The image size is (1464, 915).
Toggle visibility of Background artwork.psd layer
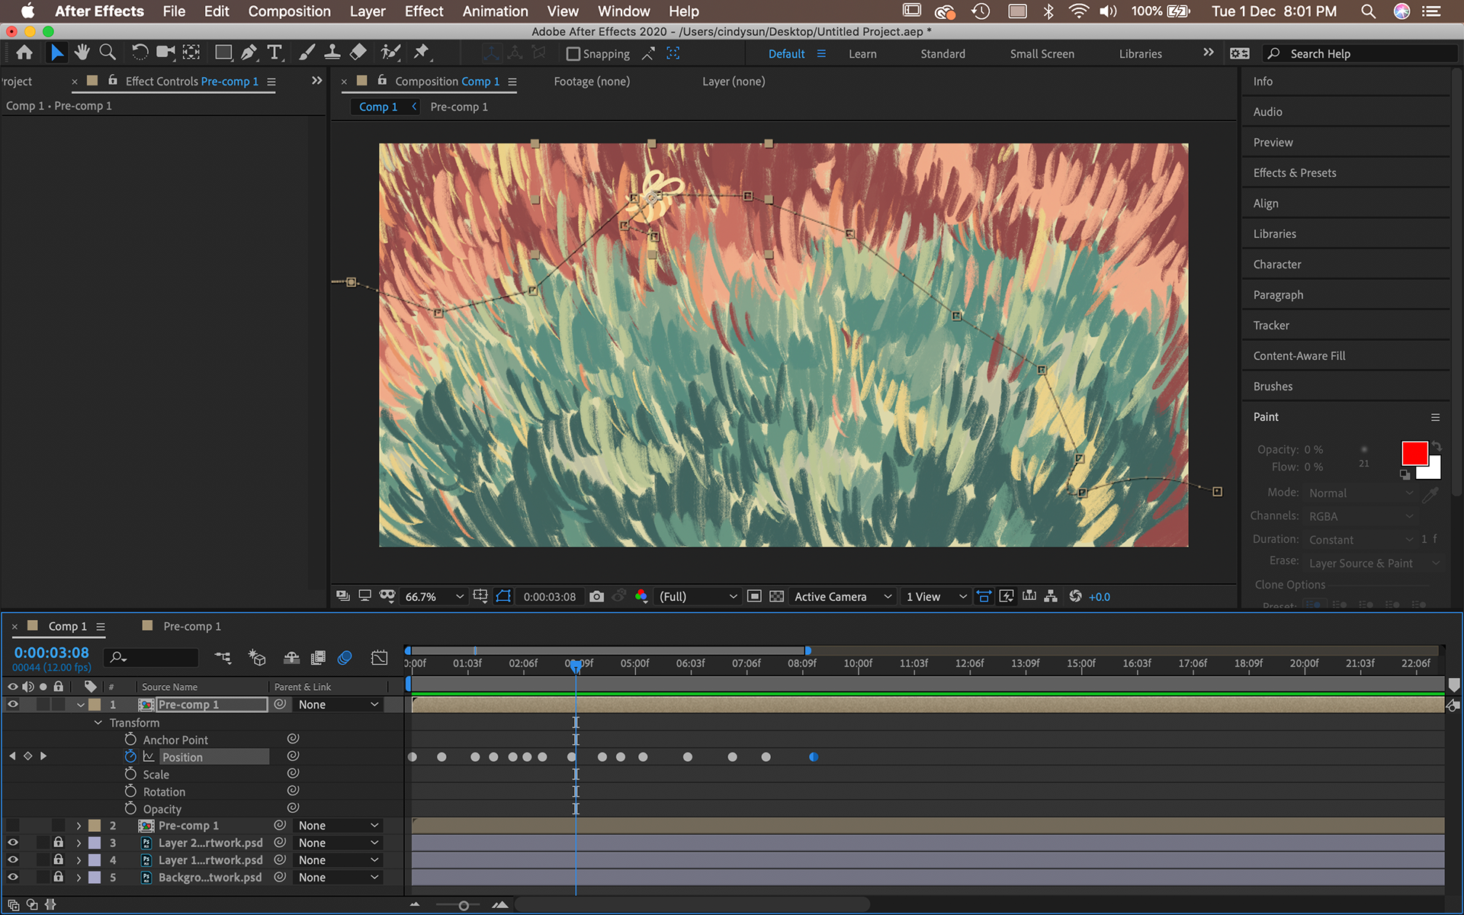[13, 878]
